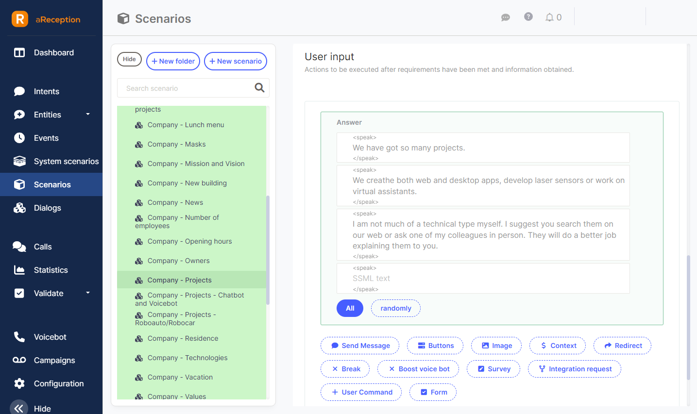Click the scenario list scrollbar
697x414 pixels.
(x=268, y=250)
